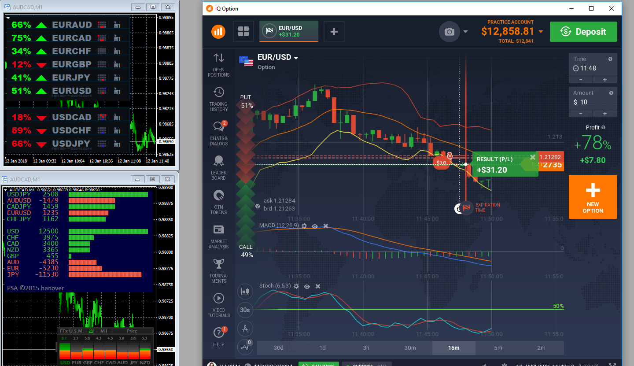The height and width of the screenshot is (366, 634).
Task: Remove the Stoch indicator
Action: coord(318,286)
